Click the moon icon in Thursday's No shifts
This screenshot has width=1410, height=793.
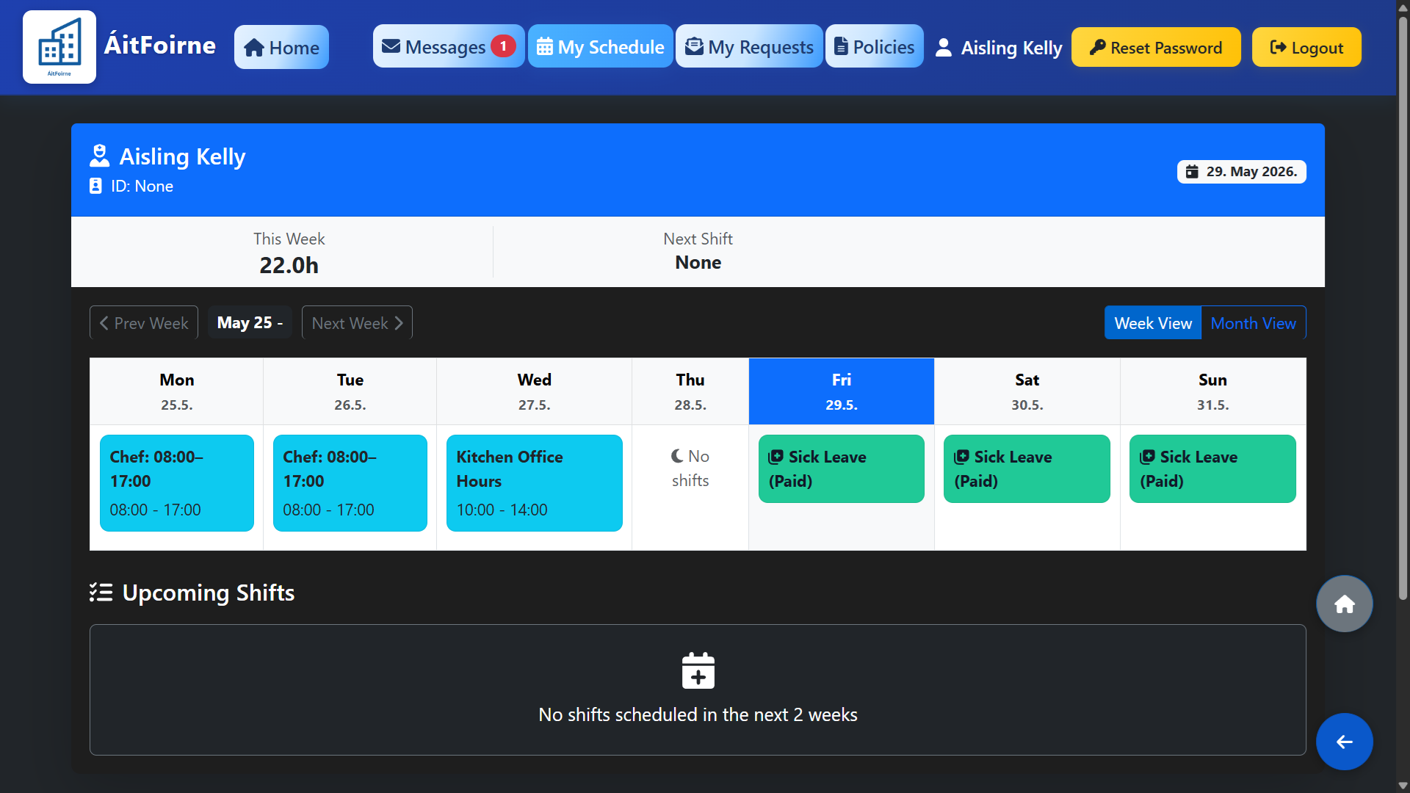[x=677, y=456]
